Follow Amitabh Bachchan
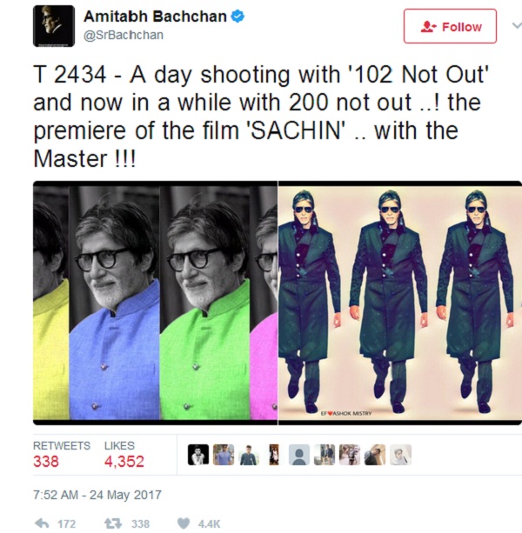The image size is (522, 533). coord(450,26)
